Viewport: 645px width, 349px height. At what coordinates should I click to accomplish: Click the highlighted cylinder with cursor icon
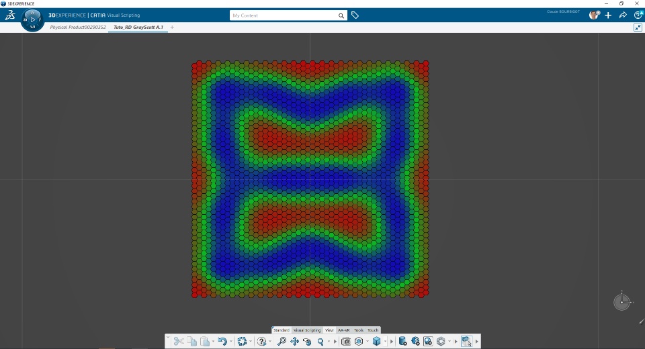(x=466, y=341)
